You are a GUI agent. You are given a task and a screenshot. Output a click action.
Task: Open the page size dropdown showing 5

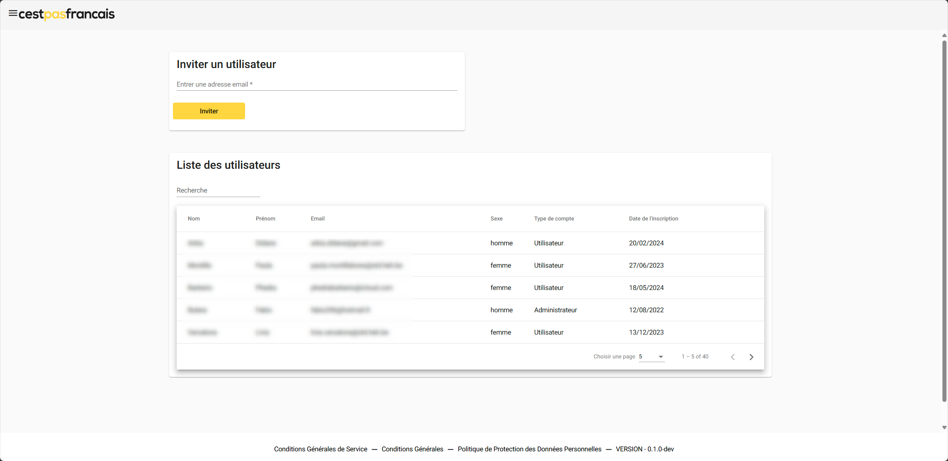[652, 357]
